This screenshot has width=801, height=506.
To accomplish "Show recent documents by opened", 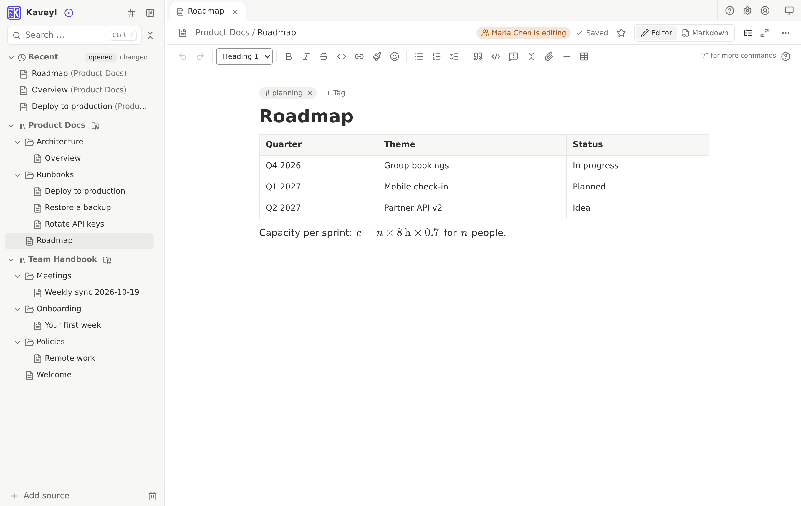I will coord(100,57).
